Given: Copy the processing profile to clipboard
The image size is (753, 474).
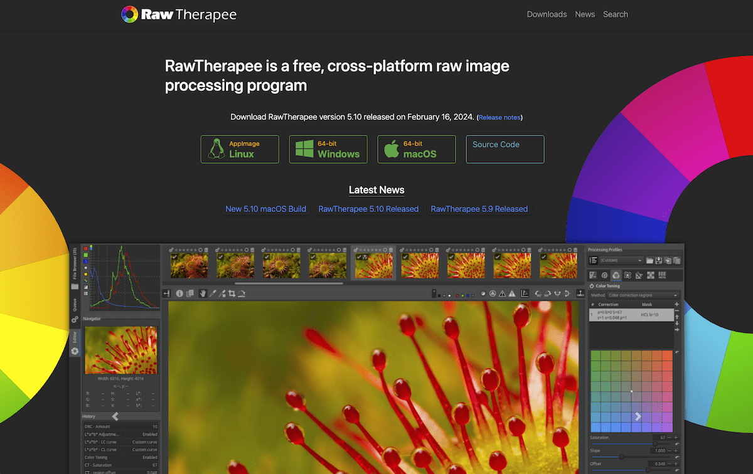Looking at the screenshot, I should pyautogui.click(x=668, y=260).
